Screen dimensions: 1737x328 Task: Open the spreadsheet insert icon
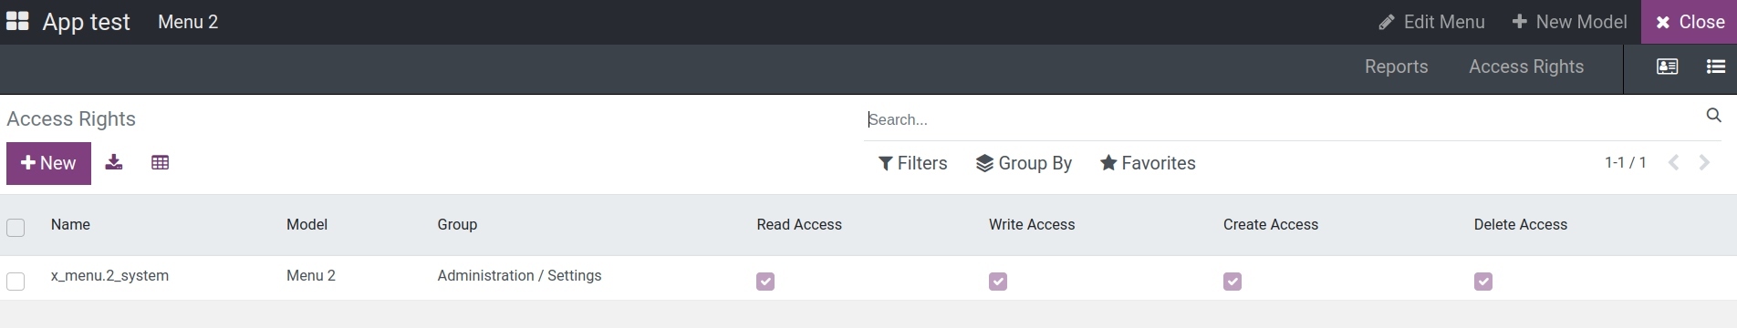point(160,162)
